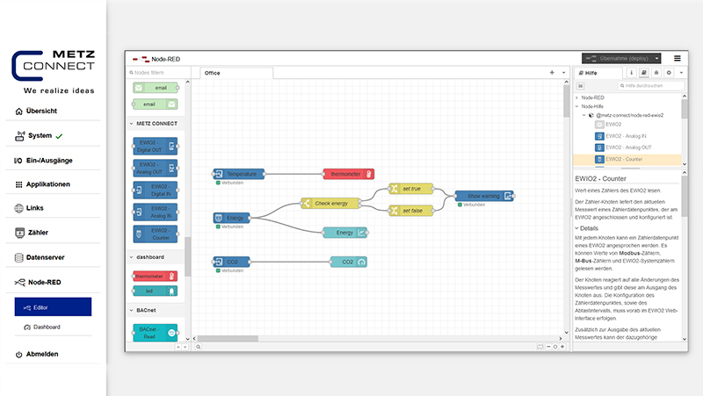Click the set true change node
Screen dimensions: 703x396
pyautogui.click(x=411, y=189)
